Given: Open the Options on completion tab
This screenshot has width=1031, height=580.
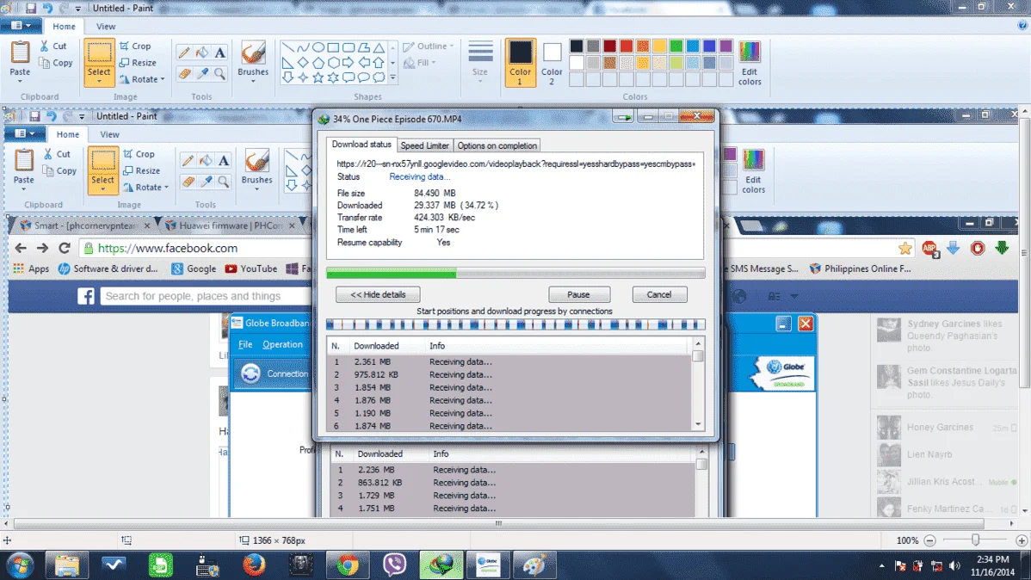Looking at the screenshot, I should tap(497, 145).
